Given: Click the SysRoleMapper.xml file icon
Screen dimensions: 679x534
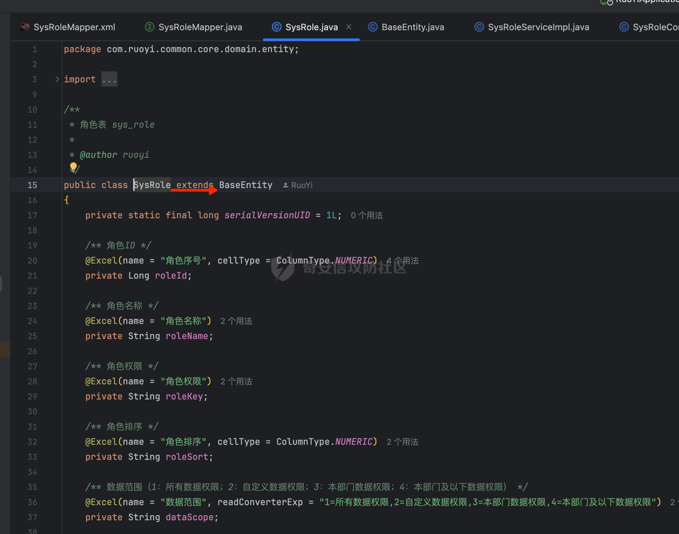Looking at the screenshot, I should coord(24,27).
